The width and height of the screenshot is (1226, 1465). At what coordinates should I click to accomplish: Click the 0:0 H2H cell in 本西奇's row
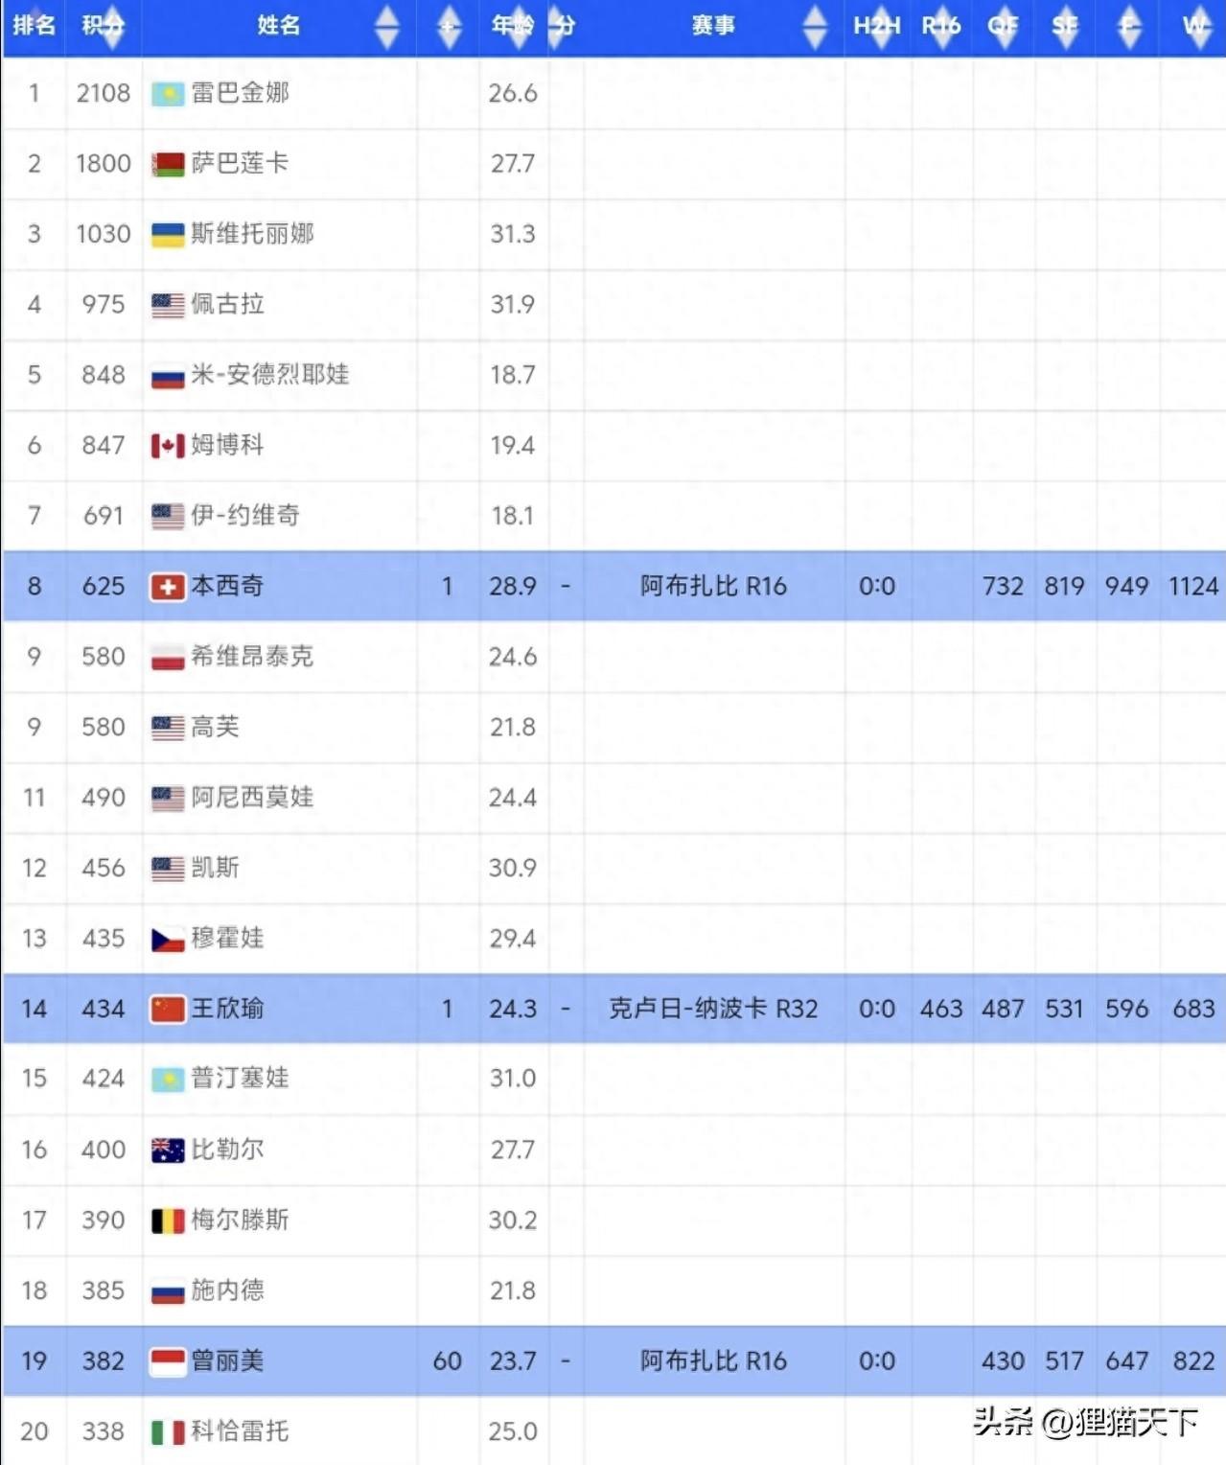876,587
